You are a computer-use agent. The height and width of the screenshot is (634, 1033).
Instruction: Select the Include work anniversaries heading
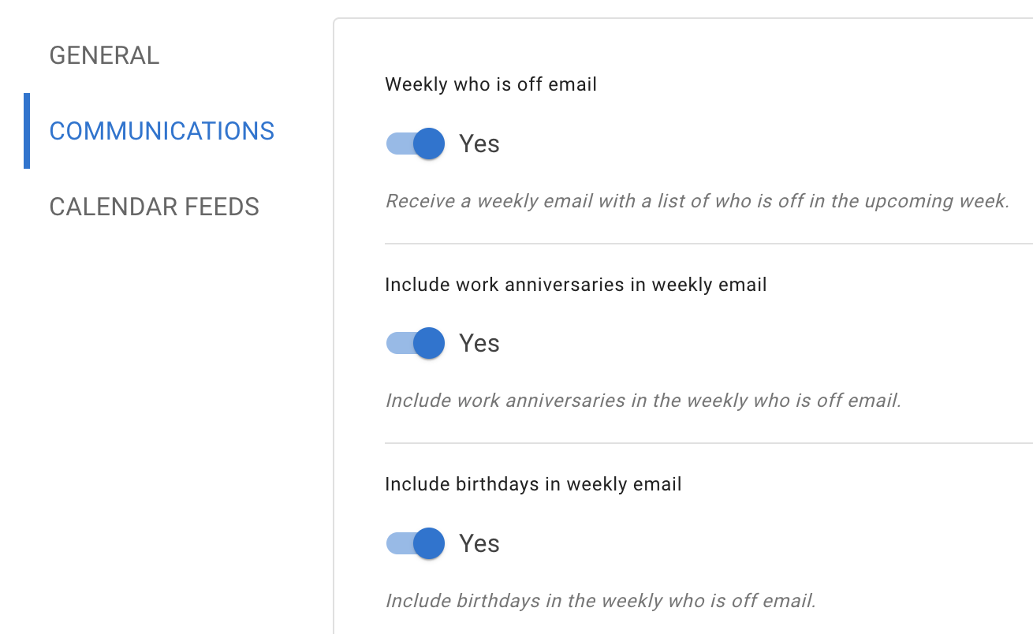pos(575,285)
